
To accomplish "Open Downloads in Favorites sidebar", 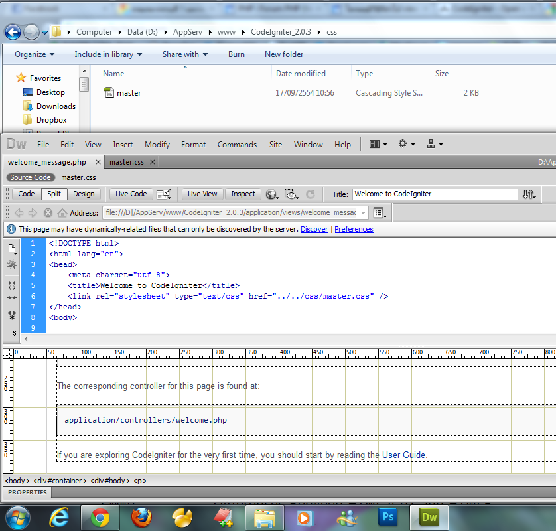I will point(49,106).
